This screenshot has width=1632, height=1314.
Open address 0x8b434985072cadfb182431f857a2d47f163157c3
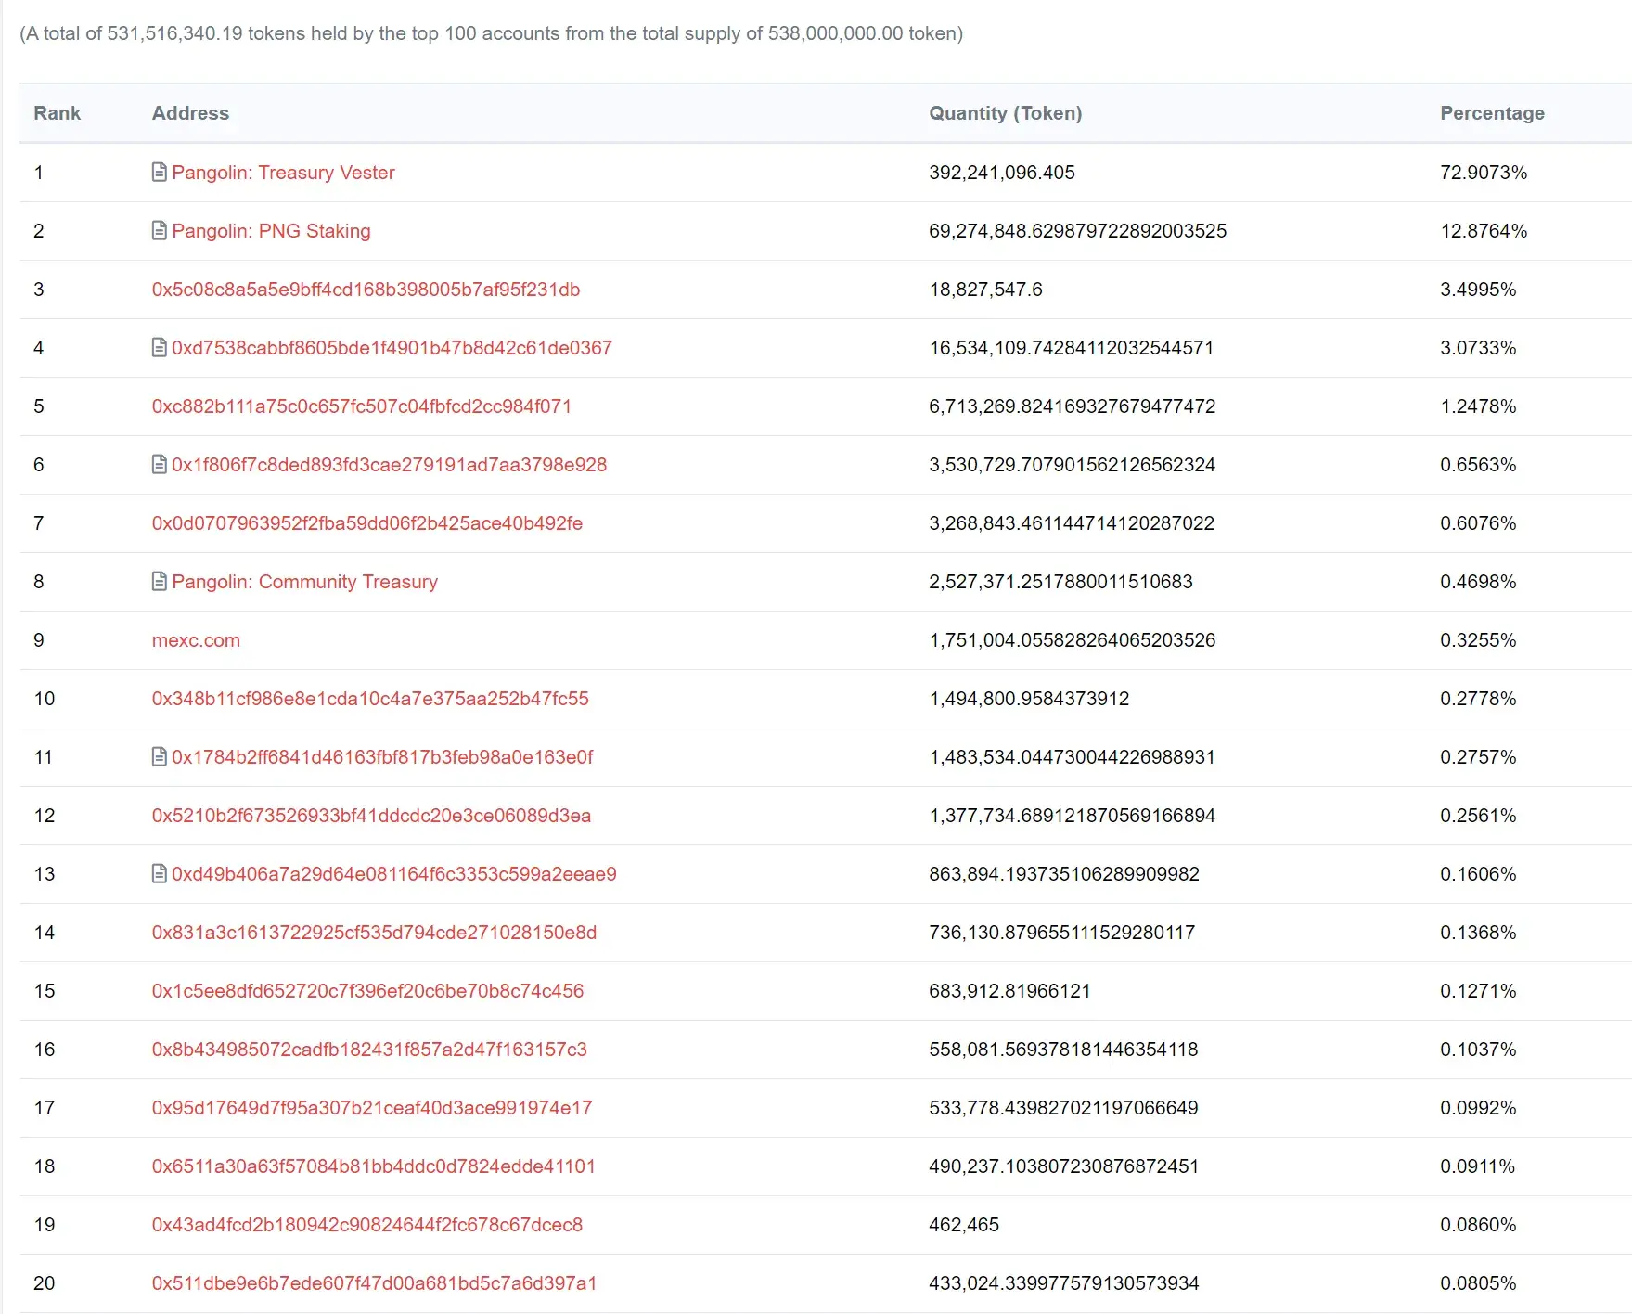[369, 1050]
